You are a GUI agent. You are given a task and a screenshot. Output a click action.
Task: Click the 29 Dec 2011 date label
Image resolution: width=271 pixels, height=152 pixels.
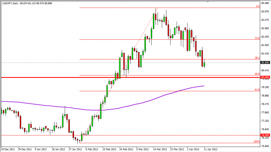25,149
